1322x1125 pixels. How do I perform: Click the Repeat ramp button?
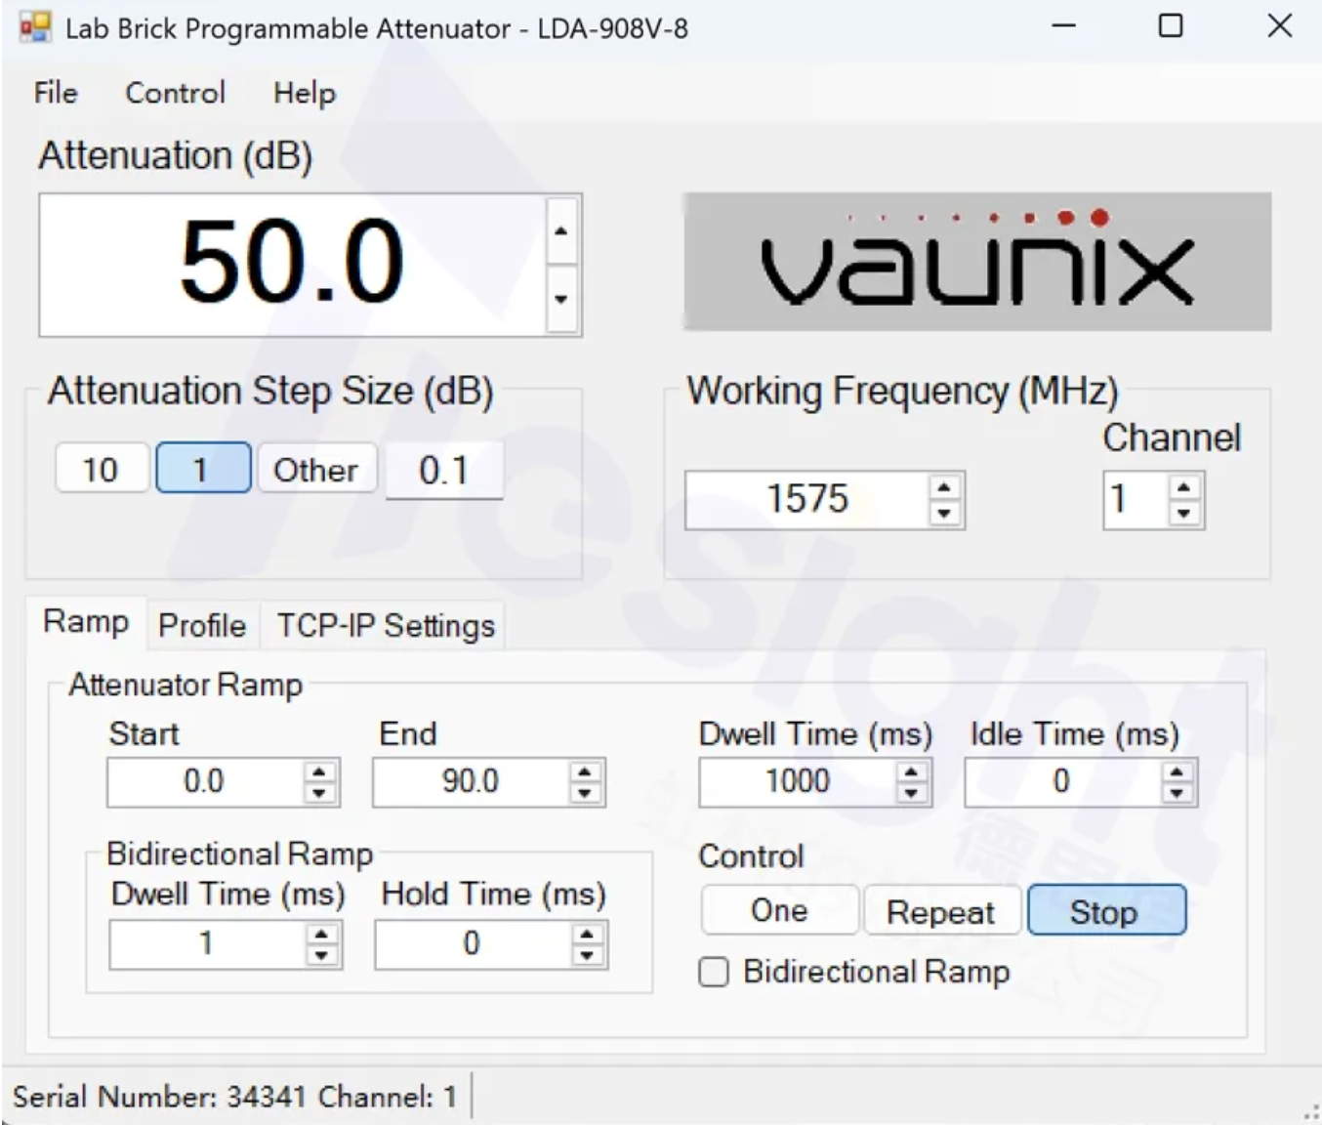(941, 911)
